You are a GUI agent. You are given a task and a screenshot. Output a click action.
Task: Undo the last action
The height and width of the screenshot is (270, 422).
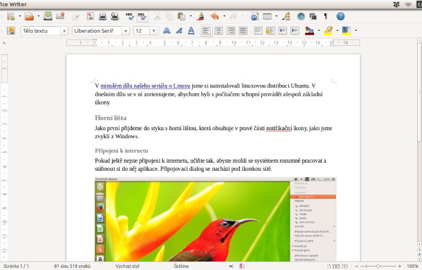[x=215, y=17]
